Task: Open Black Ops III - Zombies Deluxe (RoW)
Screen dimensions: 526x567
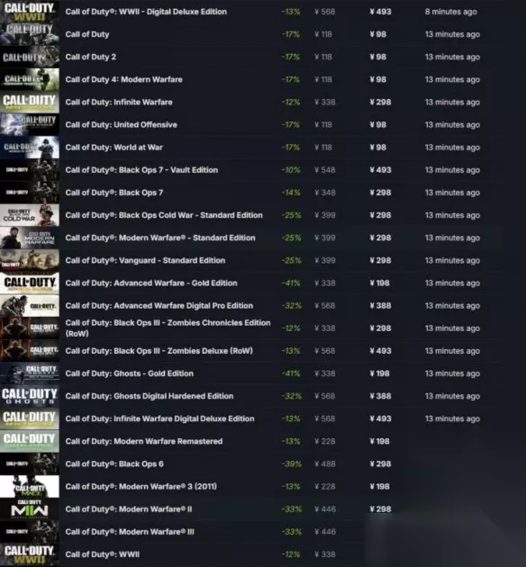Action: pyautogui.click(x=159, y=351)
